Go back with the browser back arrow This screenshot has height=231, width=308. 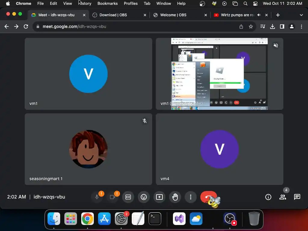click(x=7, y=26)
